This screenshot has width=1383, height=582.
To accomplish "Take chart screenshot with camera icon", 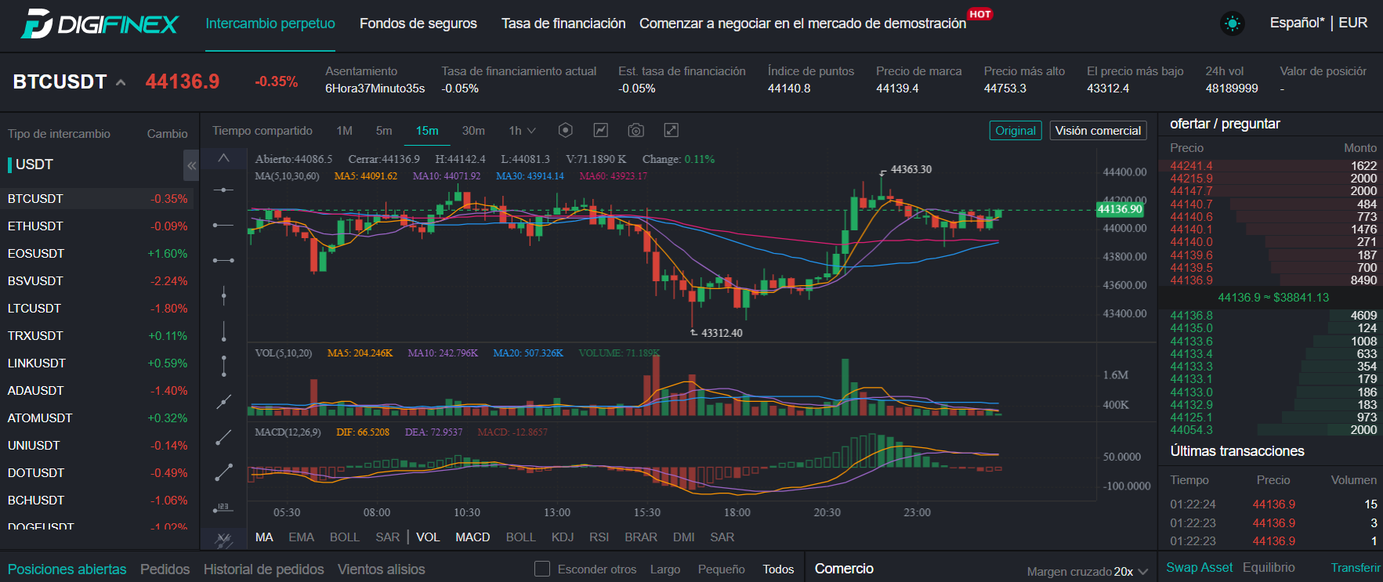I will point(635,130).
